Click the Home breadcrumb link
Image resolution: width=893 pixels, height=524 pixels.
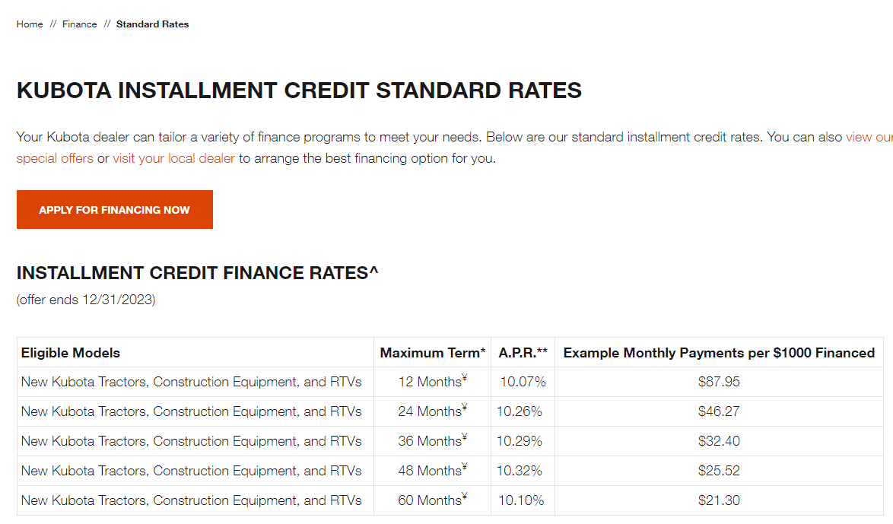[x=30, y=24]
